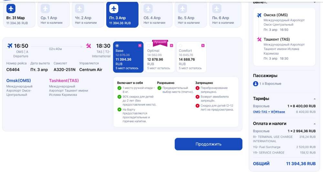Click the pink arrival plane icon beside 18:30
323x172 pixels.
pos(89,46)
